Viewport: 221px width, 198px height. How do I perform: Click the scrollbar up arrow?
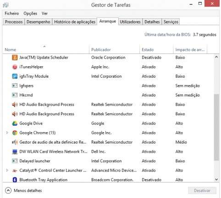[x=216, y=57]
